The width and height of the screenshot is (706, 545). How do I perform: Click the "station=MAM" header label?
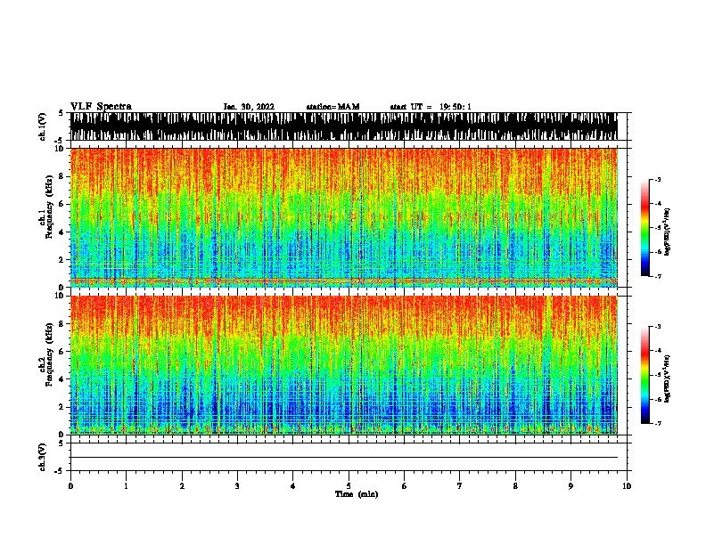pos(332,107)
